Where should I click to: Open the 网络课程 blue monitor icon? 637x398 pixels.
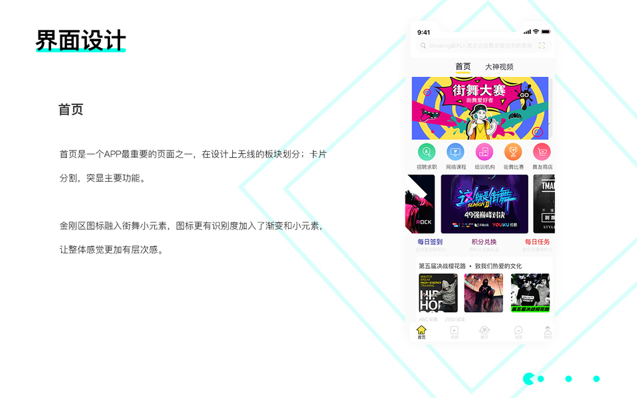(455, 152)
